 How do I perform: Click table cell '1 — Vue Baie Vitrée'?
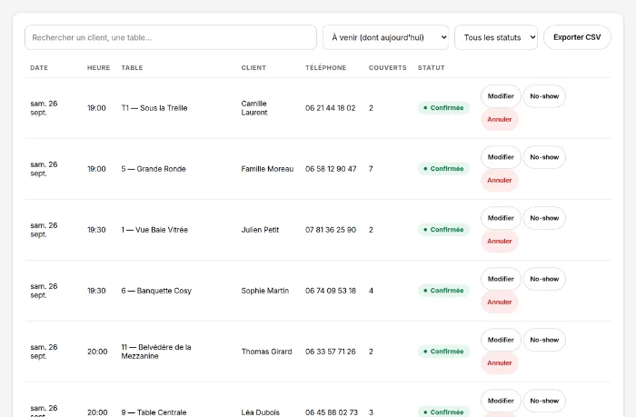click(154, 230)
